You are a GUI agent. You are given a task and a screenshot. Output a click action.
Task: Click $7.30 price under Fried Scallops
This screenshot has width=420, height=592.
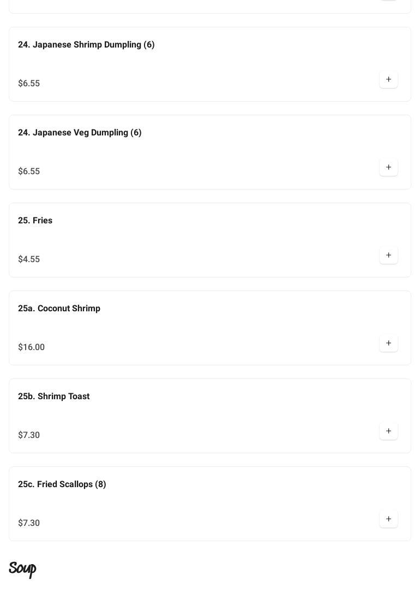coord(29,523)
